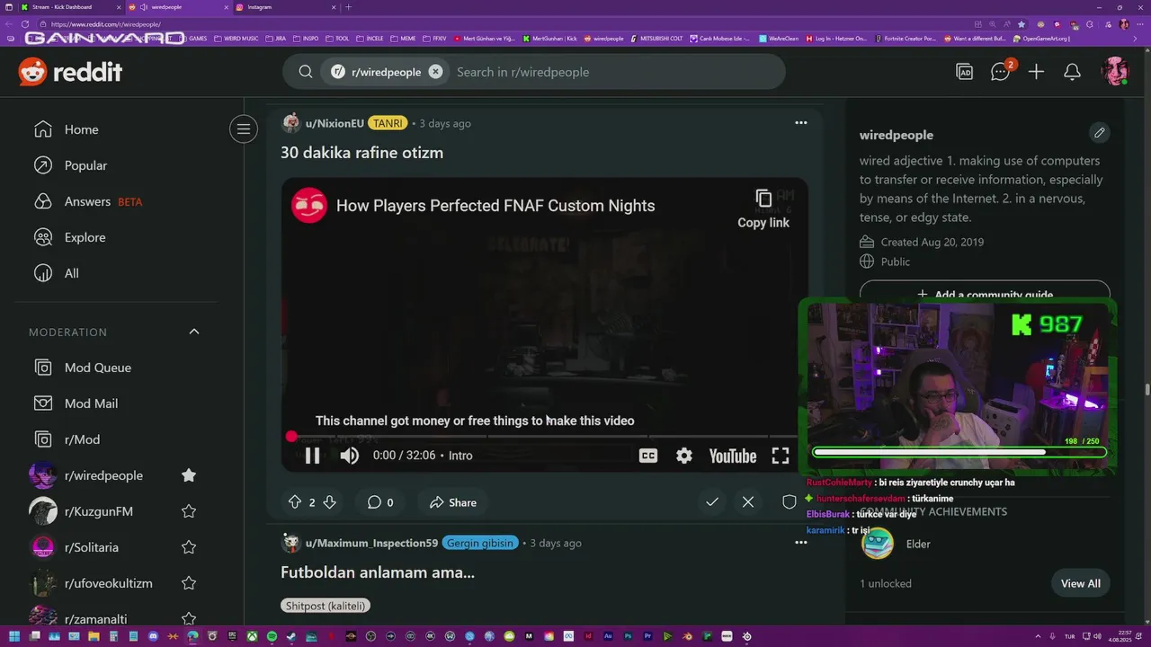1151x647 pixels.
Task: Open the YouTube channel avatar in video
Action: click(308, 206)
